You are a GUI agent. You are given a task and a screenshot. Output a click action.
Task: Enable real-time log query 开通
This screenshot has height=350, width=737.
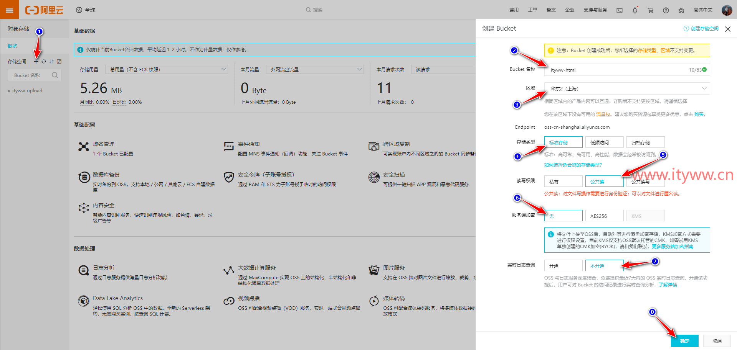[563, 266]
